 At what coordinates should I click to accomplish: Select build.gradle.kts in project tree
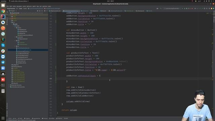17,67
